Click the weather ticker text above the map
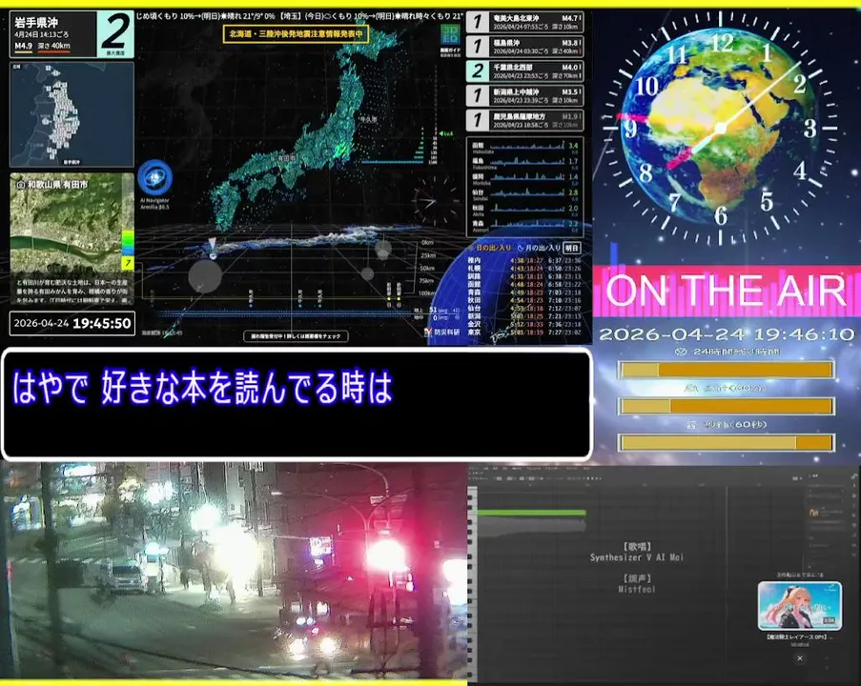This screenshot has width=861, height=686. pyautogui.click(x=299, y=16)
